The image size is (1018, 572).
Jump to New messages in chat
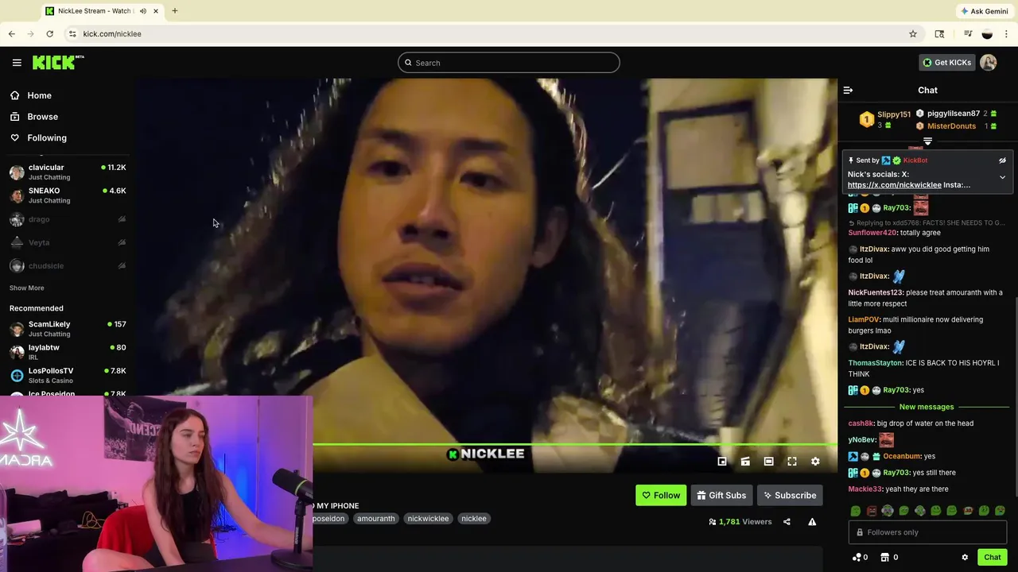927,407
